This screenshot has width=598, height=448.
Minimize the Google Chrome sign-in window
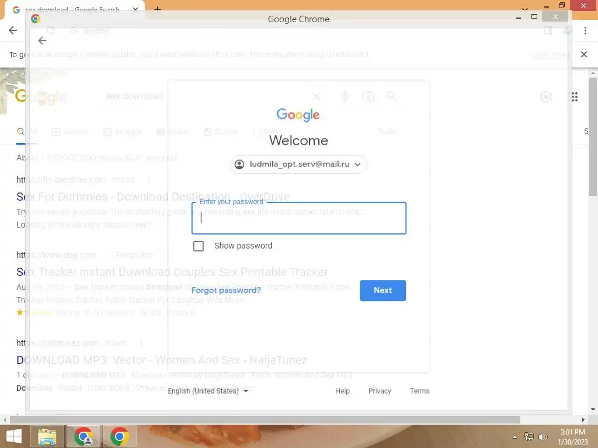tap(519, 17)
